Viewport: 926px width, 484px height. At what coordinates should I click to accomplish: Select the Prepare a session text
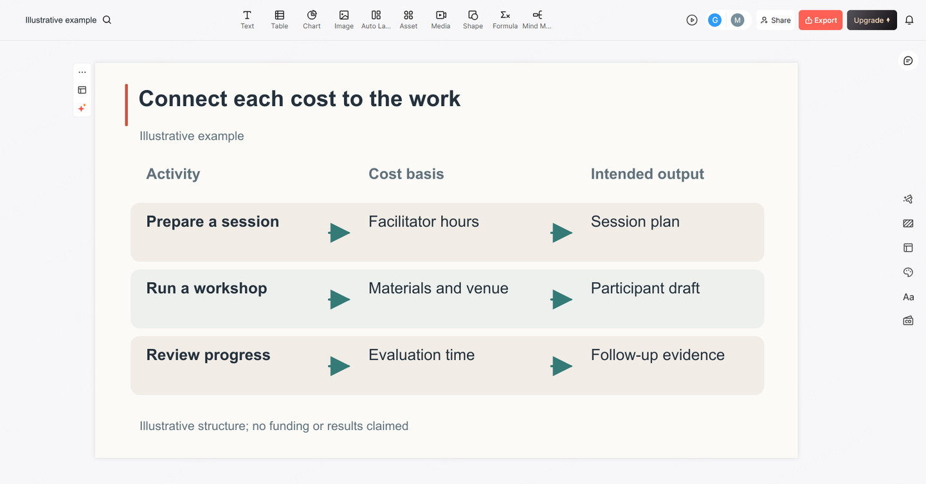pos(213,222)
